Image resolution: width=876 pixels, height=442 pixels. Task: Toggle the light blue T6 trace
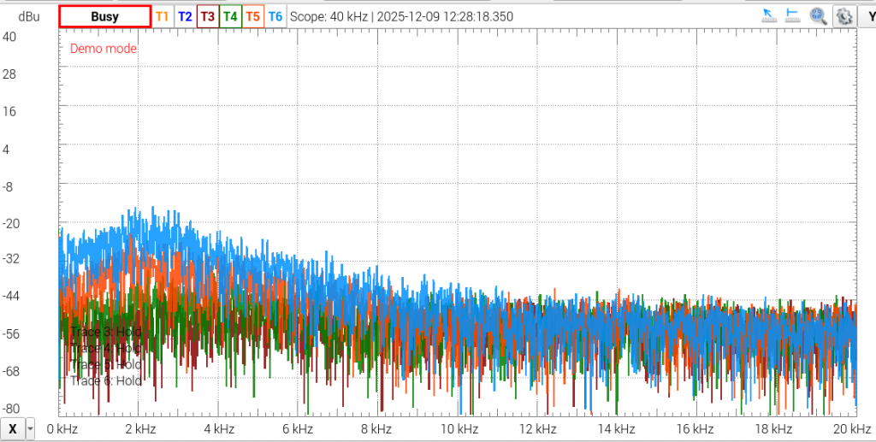275,17
